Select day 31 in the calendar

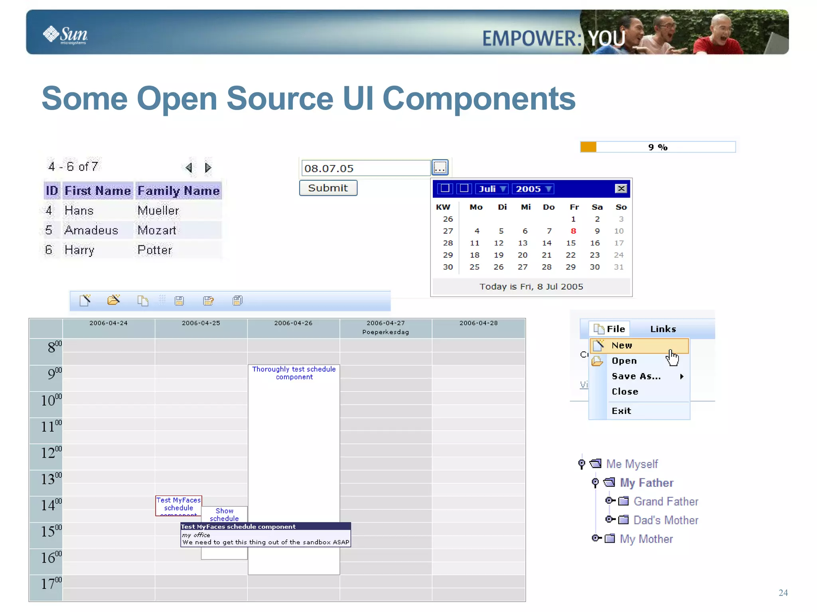click(x=619, y=267)
